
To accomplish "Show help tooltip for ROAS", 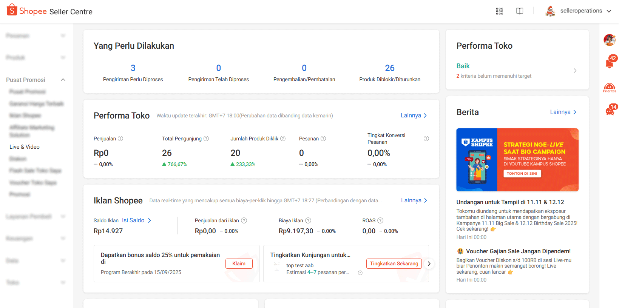I will 380,220.
